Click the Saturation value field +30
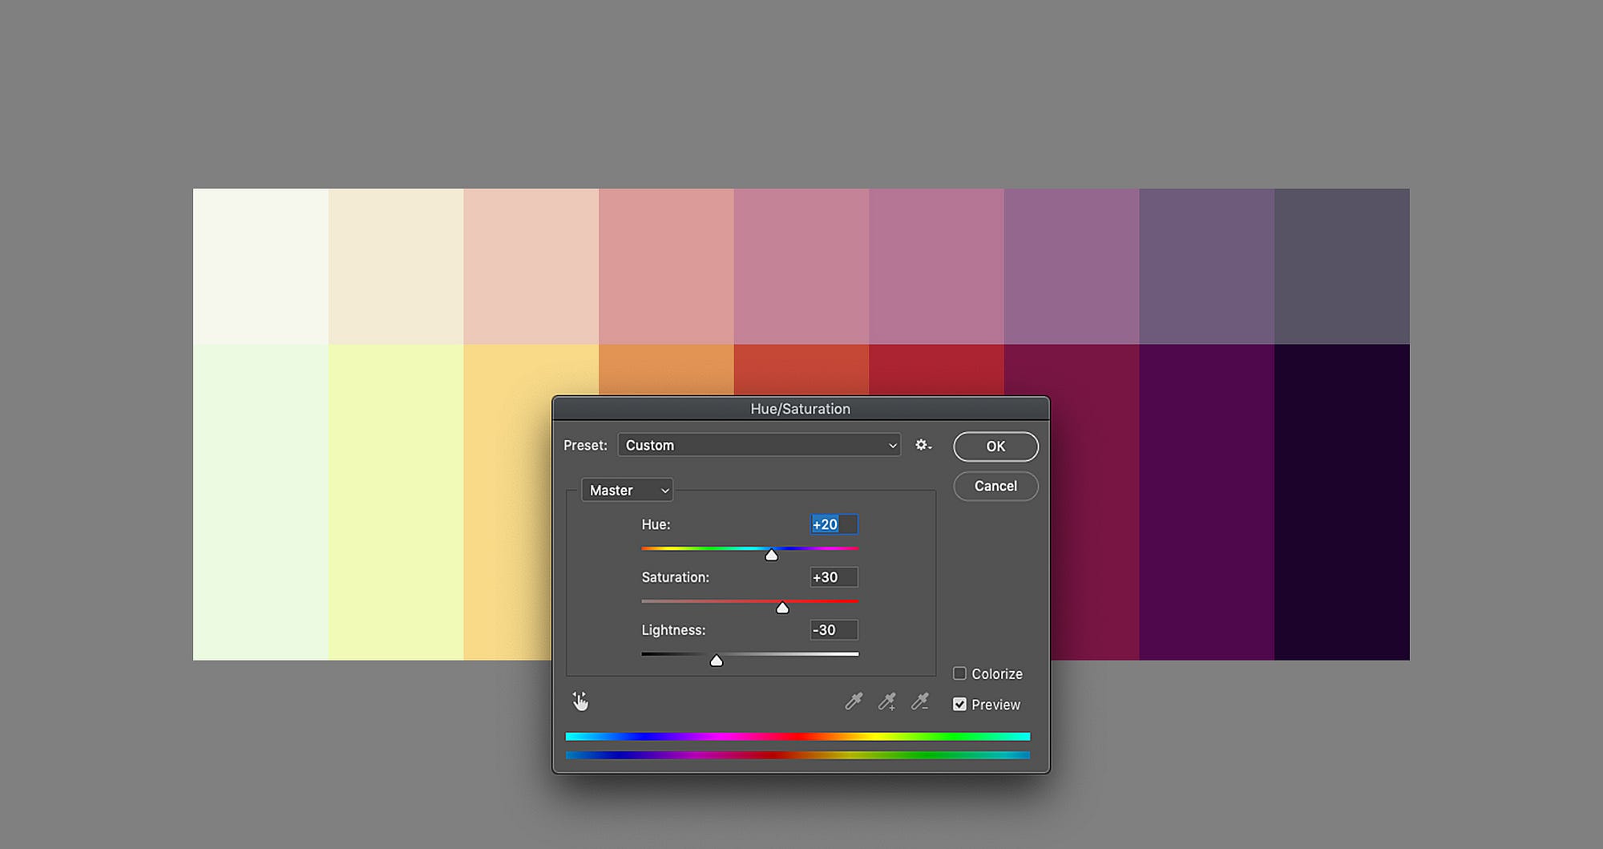The height and width of the screenshot is (849, 1603). (834, 577)
